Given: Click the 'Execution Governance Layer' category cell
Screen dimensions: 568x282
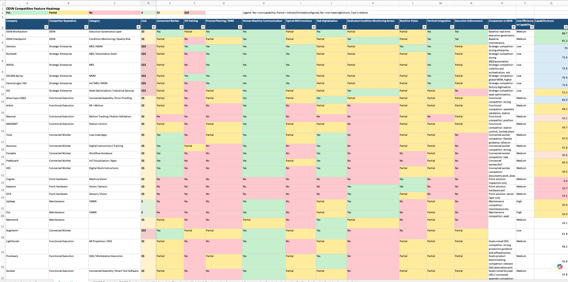Looking at the screenshot, I should point(115,33).
